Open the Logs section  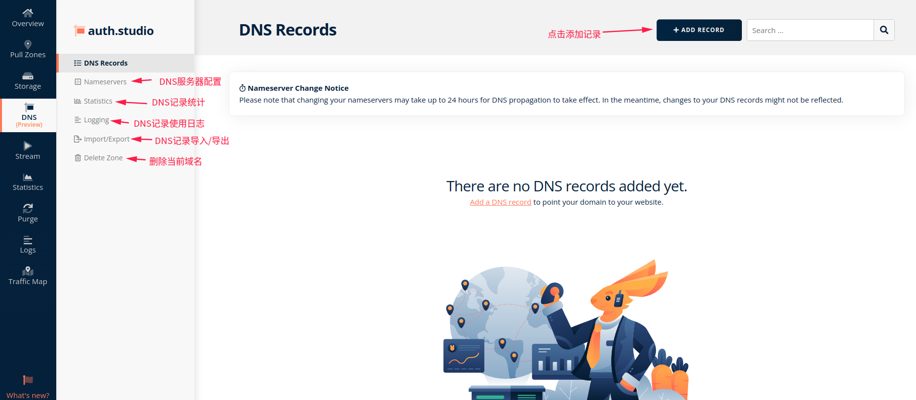pos(28,245)
